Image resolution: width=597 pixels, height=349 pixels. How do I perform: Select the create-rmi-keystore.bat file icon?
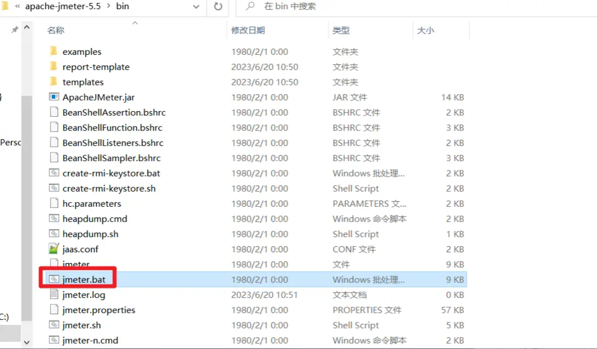(54, 173)
